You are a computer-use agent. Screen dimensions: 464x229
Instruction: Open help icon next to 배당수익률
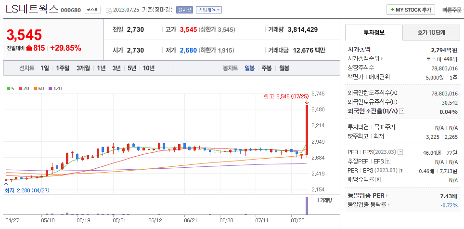click(x=378, y=179)
